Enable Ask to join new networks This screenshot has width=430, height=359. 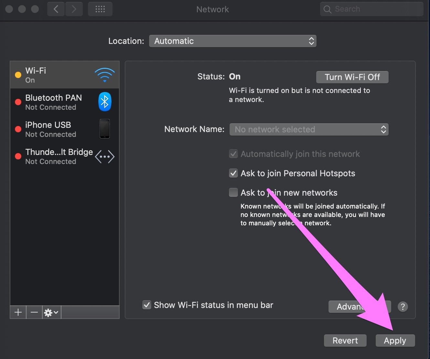(x=233, y=192)
